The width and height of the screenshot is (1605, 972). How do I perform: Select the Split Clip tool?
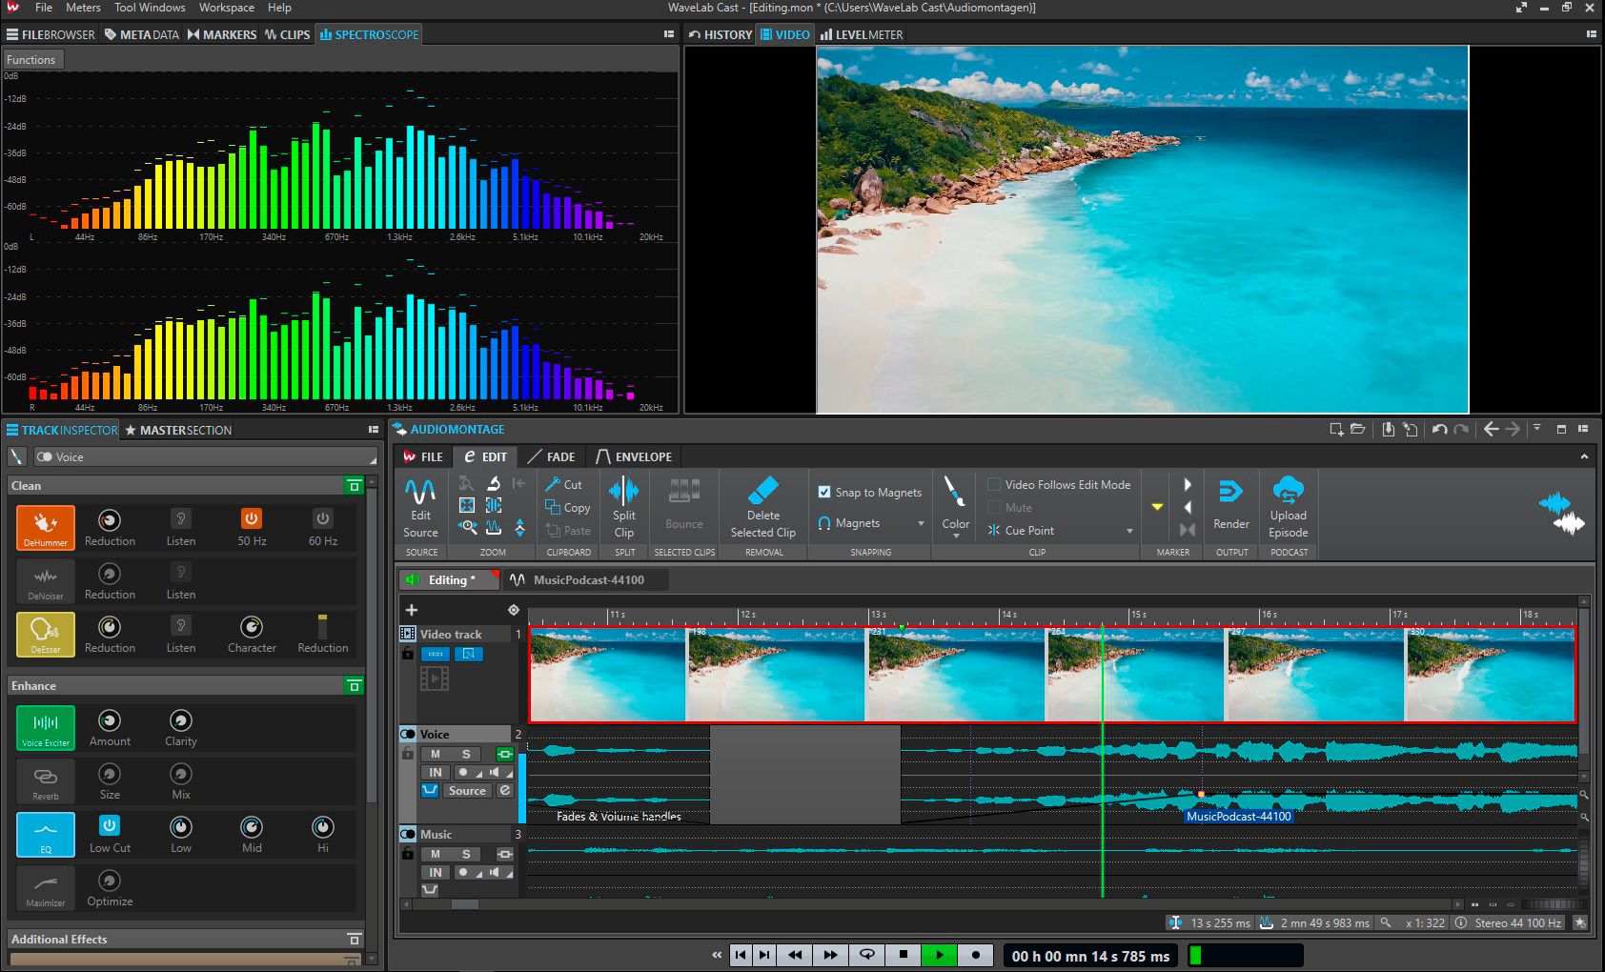(x=623, y=507)
